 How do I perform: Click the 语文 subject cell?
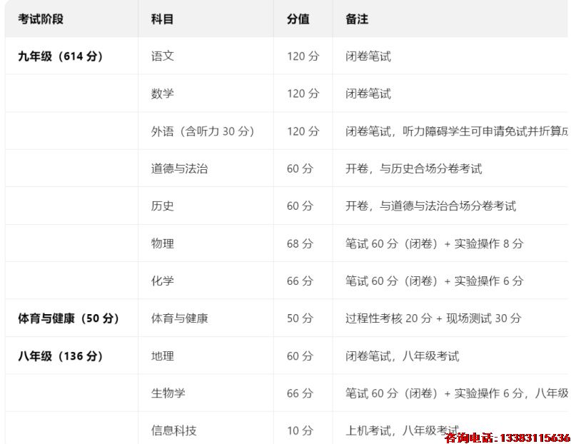[x=158, y=56]
